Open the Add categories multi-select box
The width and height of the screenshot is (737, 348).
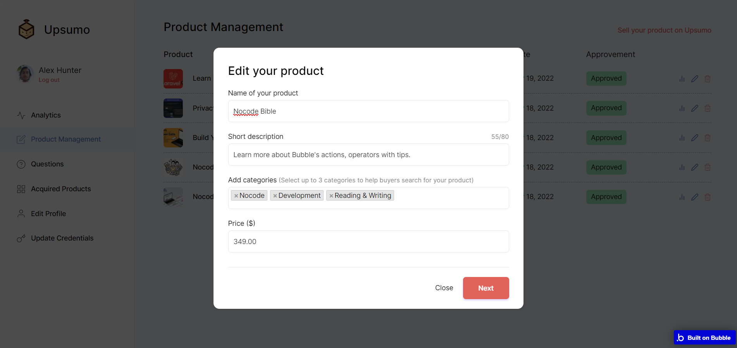pyautogui.click(x=368, y=198)
